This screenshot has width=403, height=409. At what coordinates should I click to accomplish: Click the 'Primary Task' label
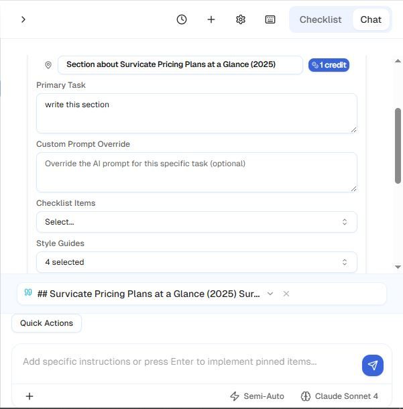coord(61,85)
